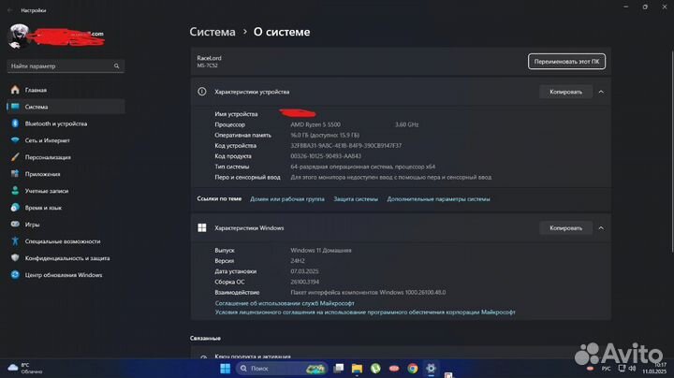Open the weather widget showing Облачно
This screenshot has width=674, height=378.
point(25,368)
